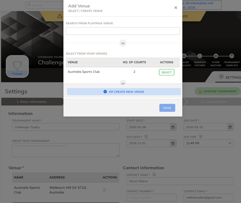Click the Generate Fixtures step icon

(200, 56)
